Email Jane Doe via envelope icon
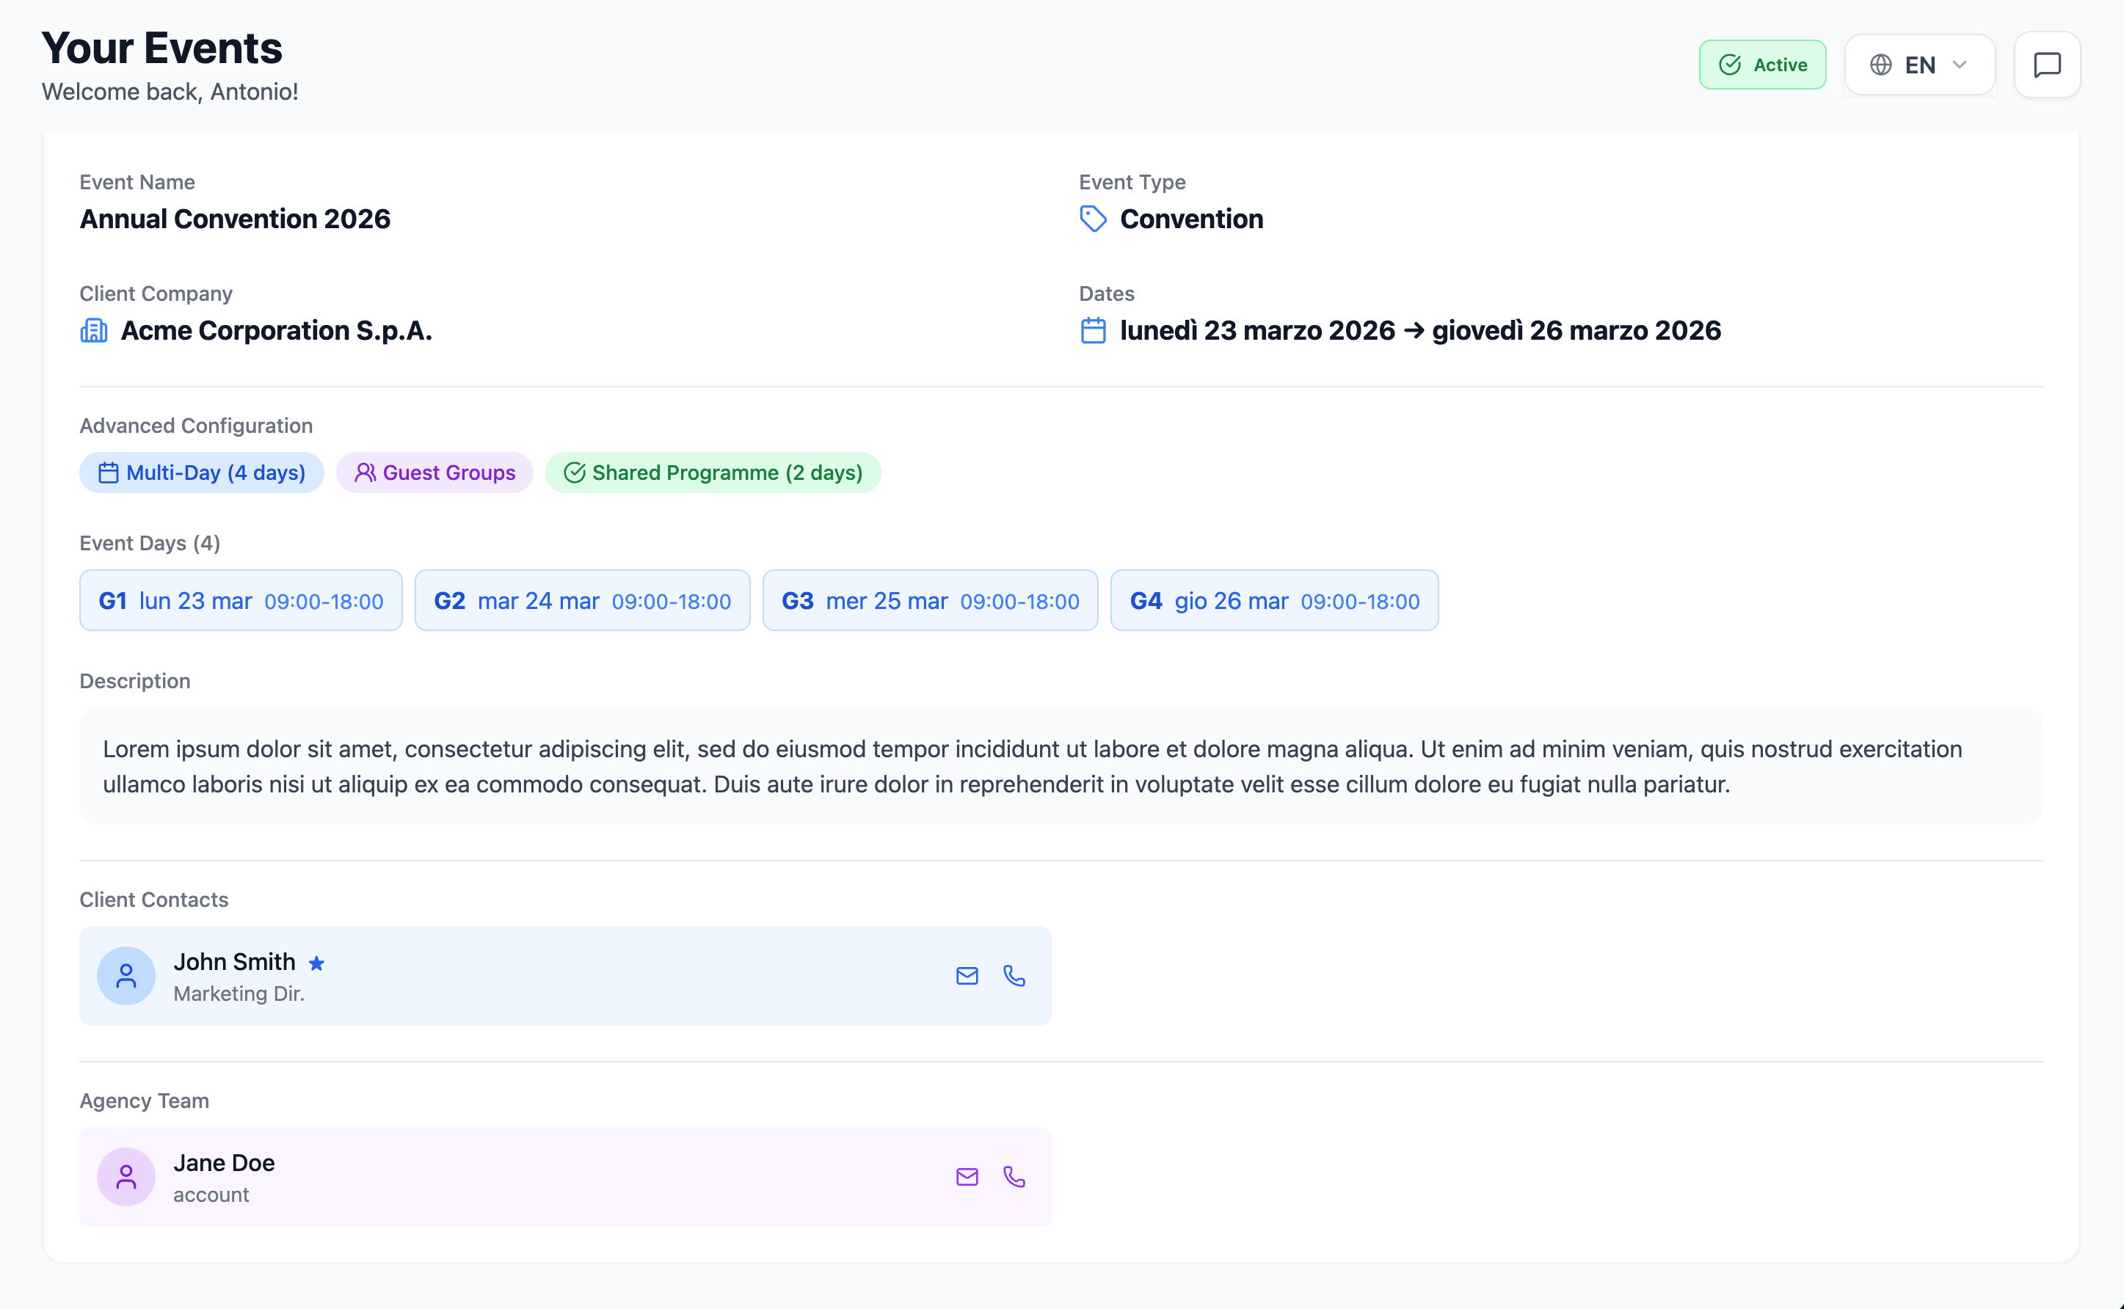2124x1309 pixels. pyautogui.click(x=967, y=1176)
